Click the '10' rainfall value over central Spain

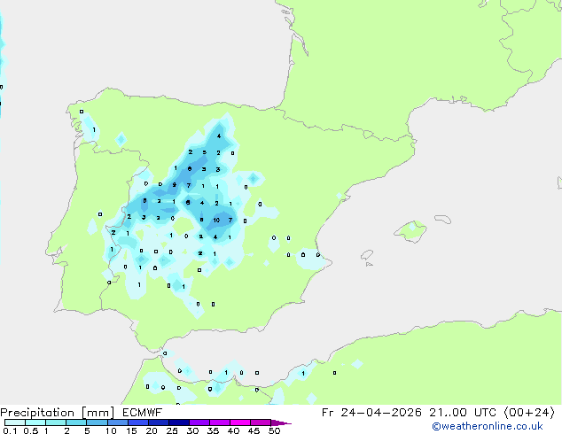click(x=216, y=221)
